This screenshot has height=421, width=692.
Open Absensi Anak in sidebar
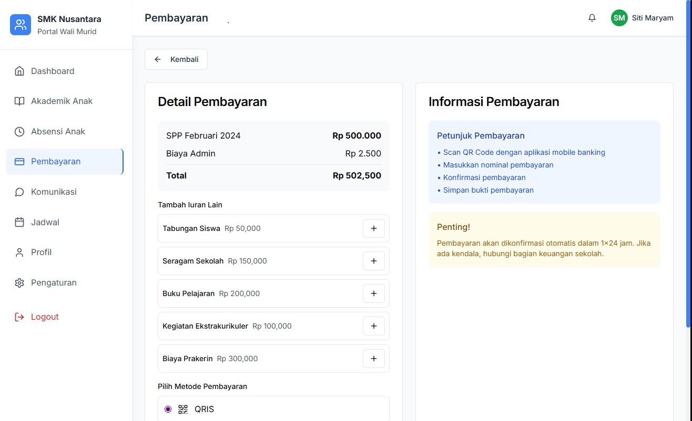click(58, 131)
